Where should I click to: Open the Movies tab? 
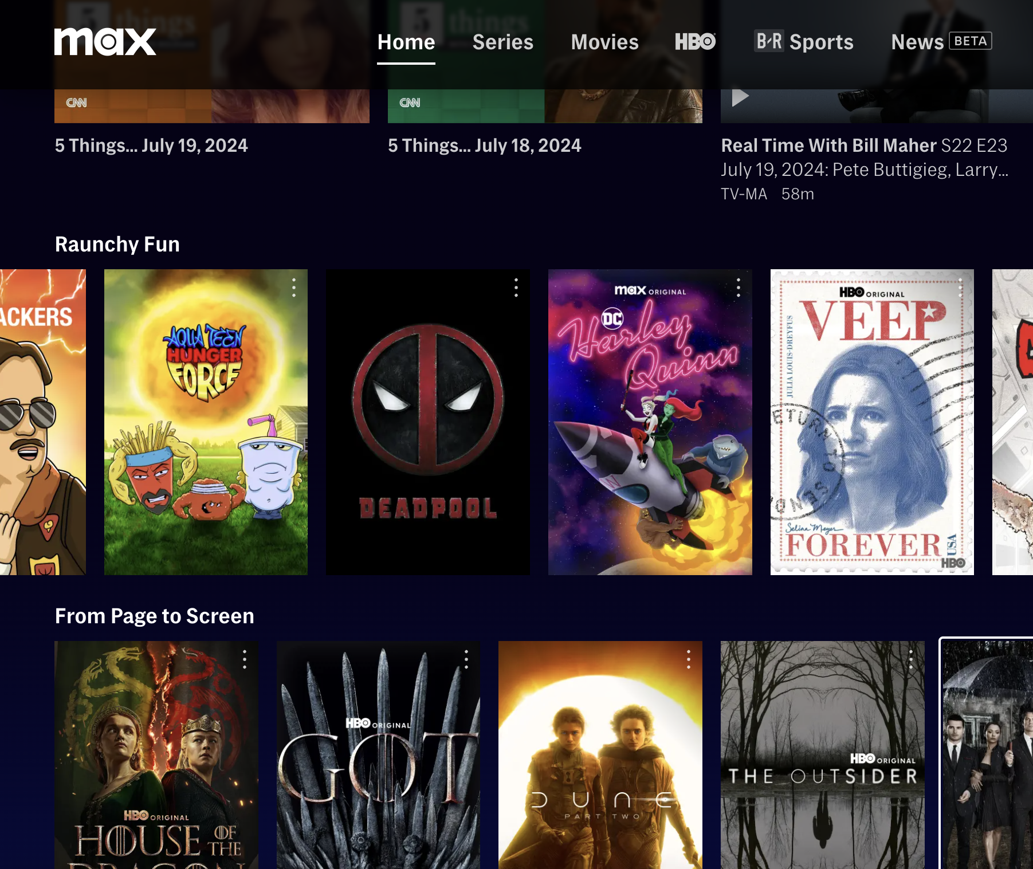coord(604,42)
